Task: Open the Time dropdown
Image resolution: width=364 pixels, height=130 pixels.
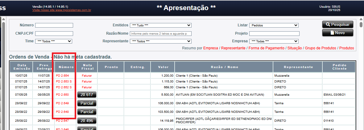Action: (x=54, y=41)
